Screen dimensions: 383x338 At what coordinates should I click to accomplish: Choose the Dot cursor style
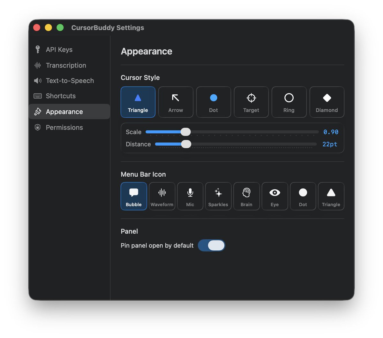[x=213, y=102]
